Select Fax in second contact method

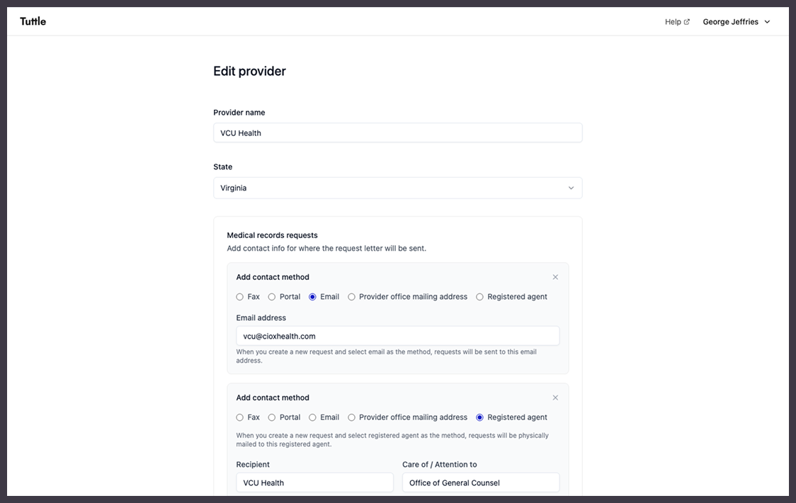240,418
